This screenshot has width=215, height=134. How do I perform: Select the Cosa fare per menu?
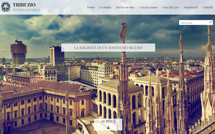(x=171, y=8)
